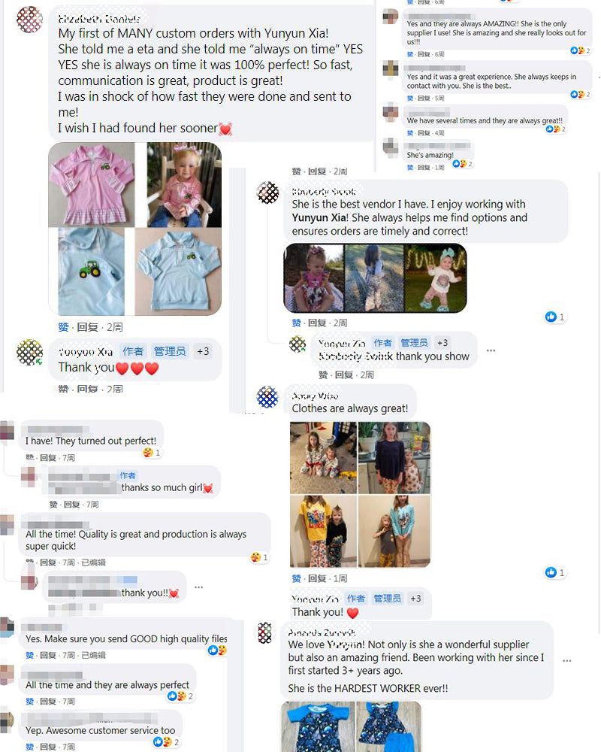601x752 pixels.
Task: Open the pink tractor shirt photo
Action: tap(92, 185)
